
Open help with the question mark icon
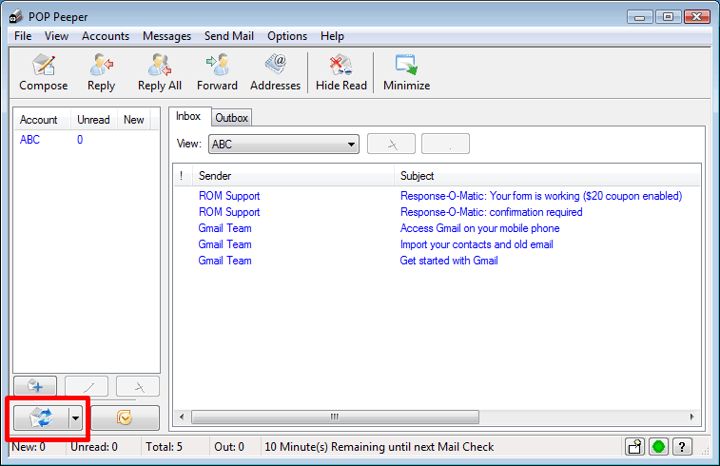pos(682,446)
